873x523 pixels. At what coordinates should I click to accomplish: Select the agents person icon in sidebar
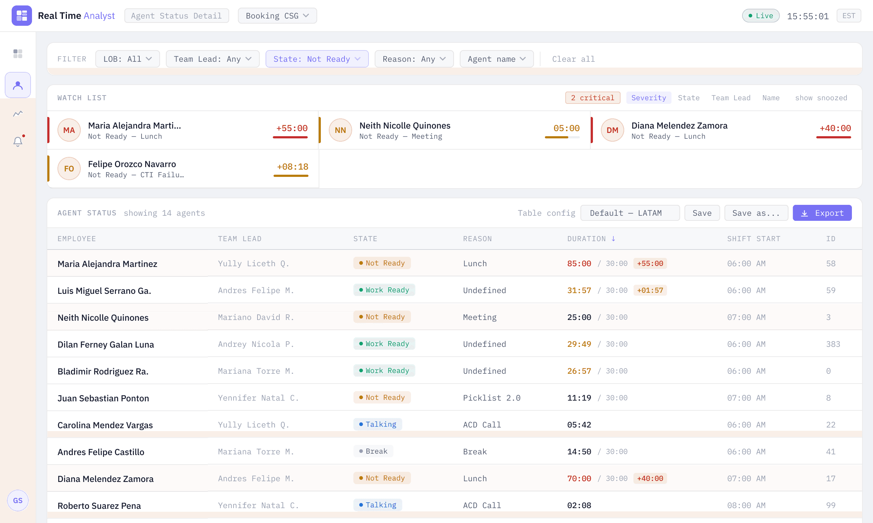click(18, 85)
